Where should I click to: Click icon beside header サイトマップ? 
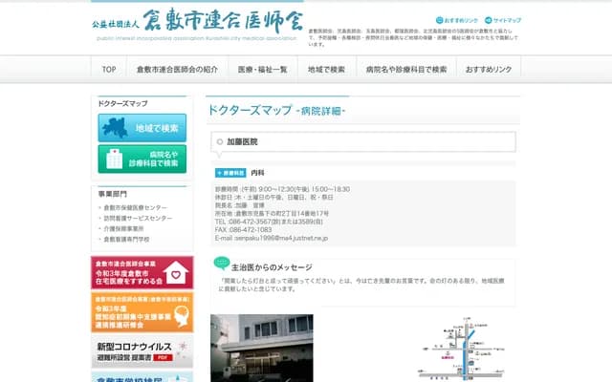(x=489, y=20)
